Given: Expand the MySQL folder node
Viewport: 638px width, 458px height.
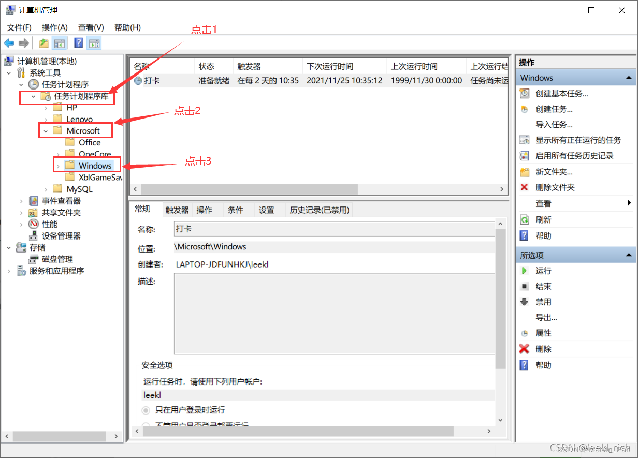Looking at the screenshot, I should [46, 189].
